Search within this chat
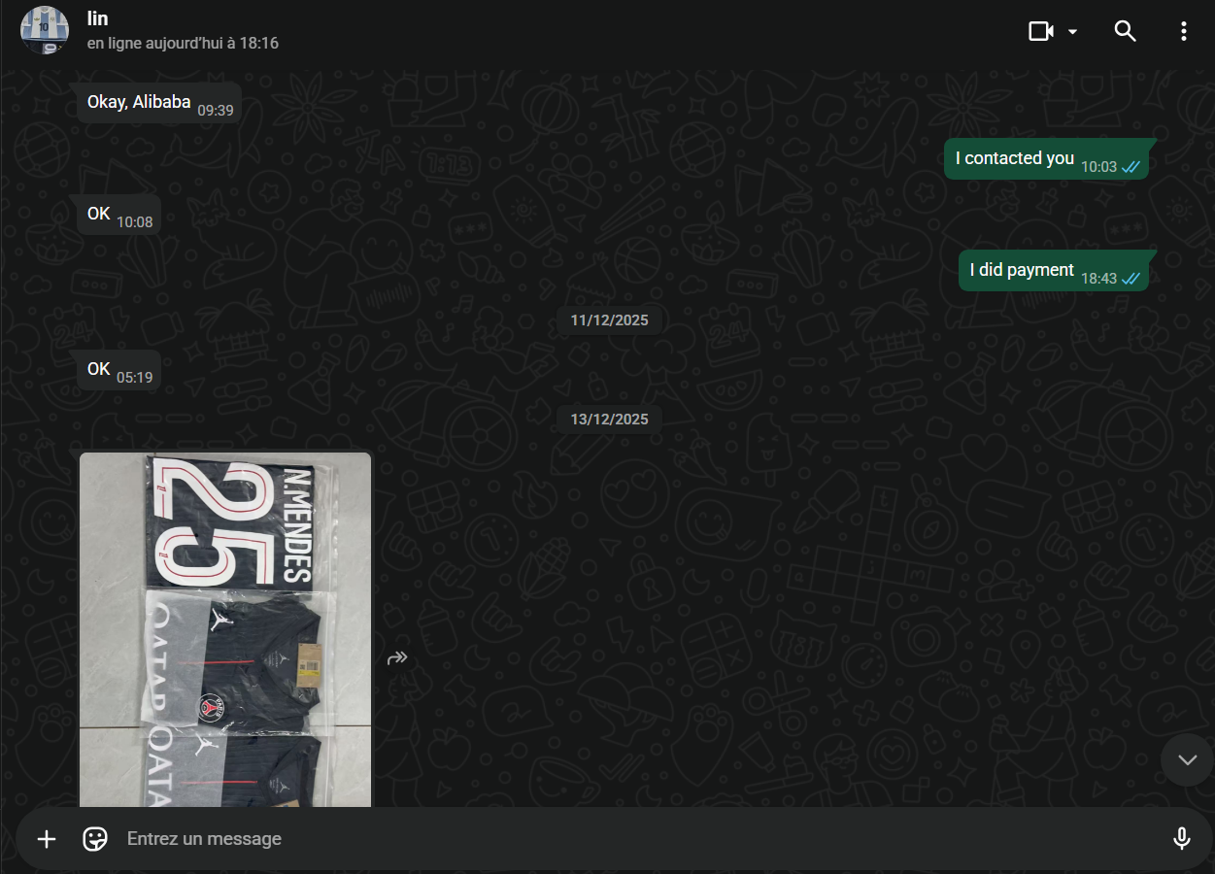The image size is (1215, 874). coord(1125,31)
